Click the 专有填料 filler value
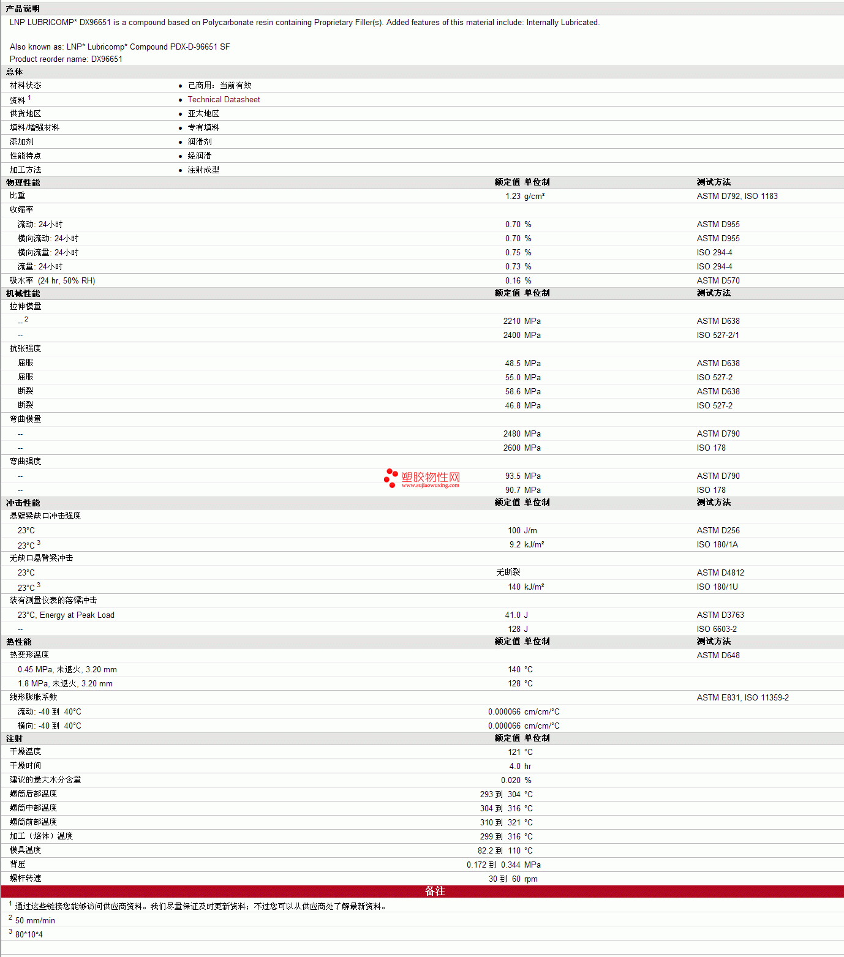 [203, 128]
